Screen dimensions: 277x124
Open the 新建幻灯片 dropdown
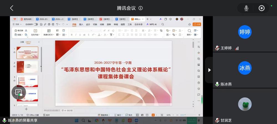(x=49, y=35)
